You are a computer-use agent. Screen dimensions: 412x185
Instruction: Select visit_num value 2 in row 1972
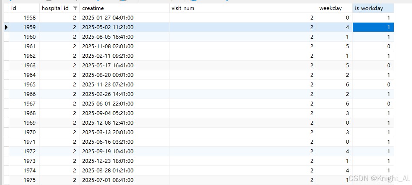pos(243,152)
